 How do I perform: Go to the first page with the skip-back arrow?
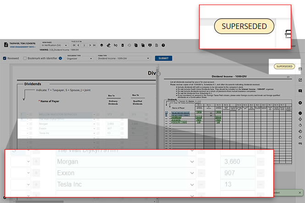pyautogui.click(x=74, y=45)
